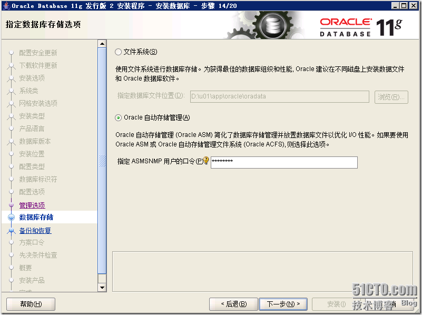
Task: Click the sidebar scrollbar up arrow
Action: [x=102, y=44]
